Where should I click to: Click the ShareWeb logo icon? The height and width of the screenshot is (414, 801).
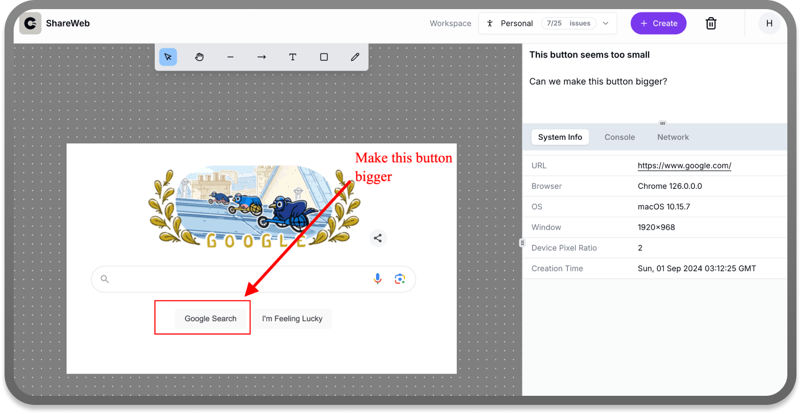[30, 23]
